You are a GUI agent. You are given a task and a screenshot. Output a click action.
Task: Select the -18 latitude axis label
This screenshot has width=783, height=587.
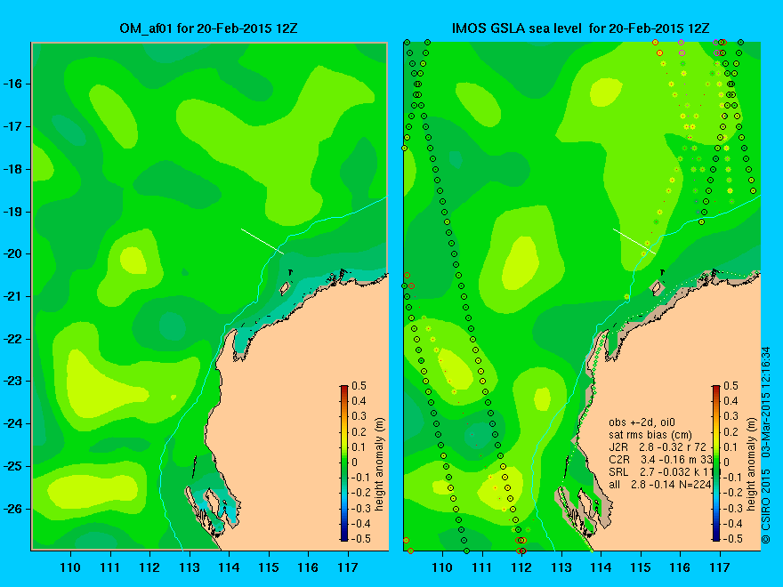click(x=12, y=169)
